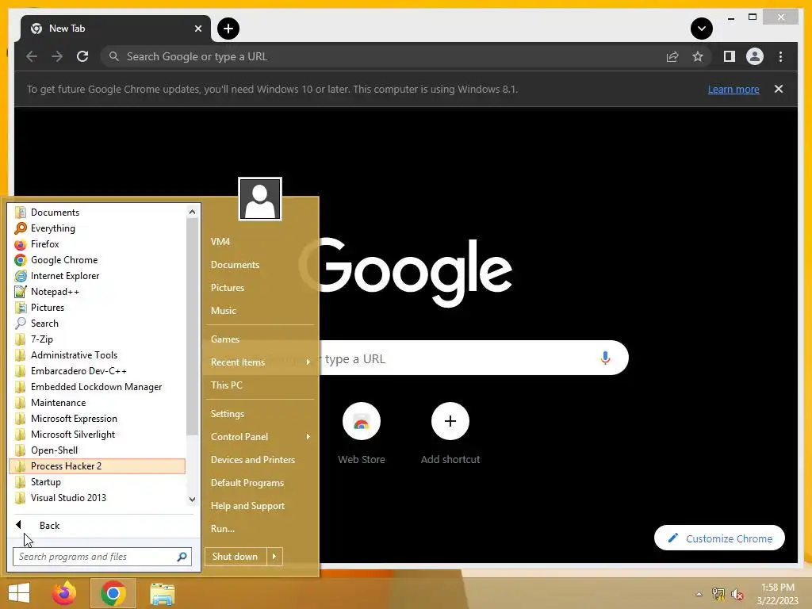Screen dimensions: 812x609
Task: Expand the Open-Shell folder
Action: (x=98, y=450)
